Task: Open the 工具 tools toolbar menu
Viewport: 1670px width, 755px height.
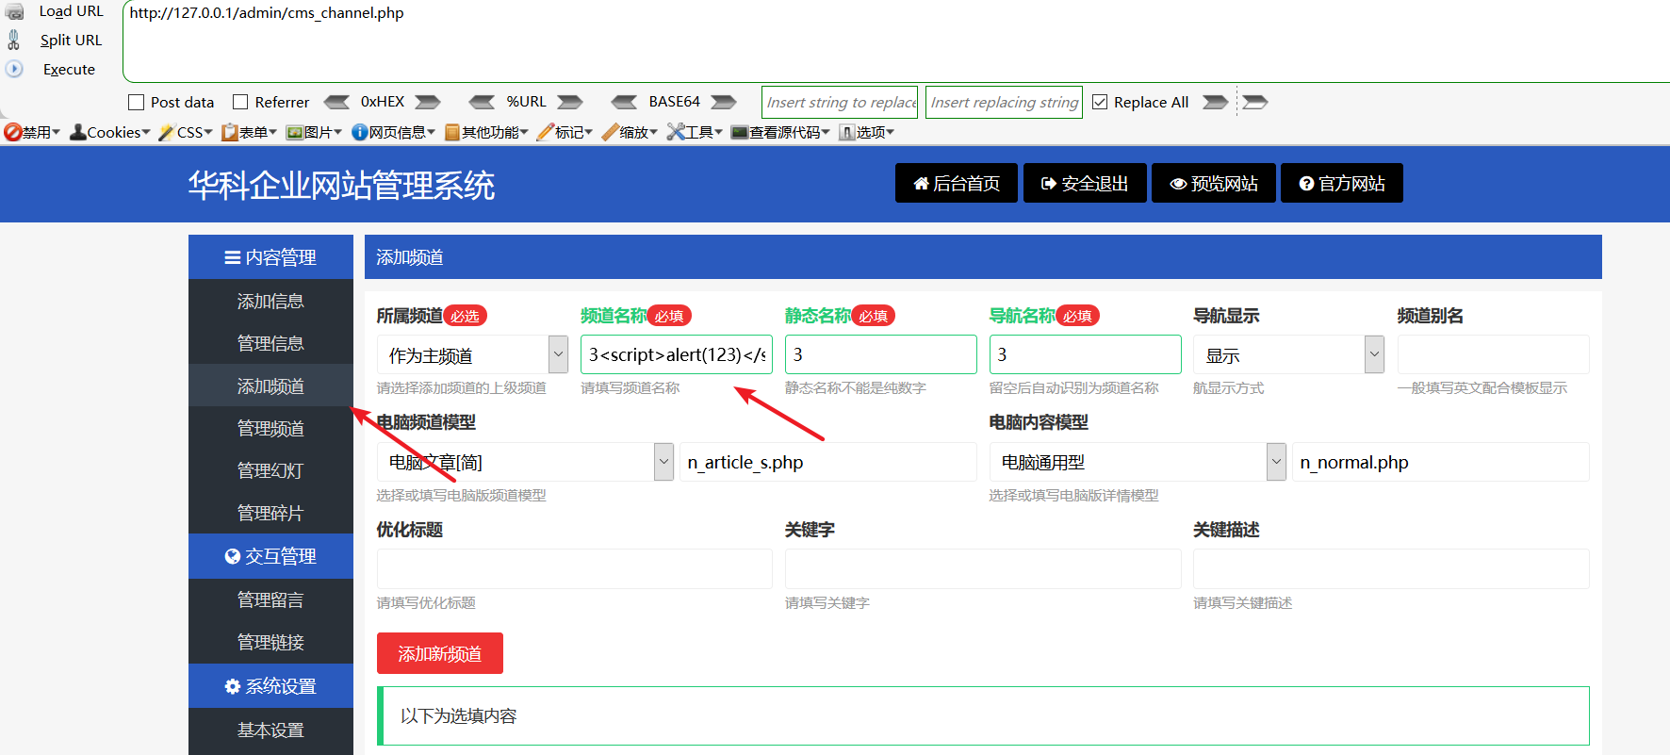Action: click(x=695, y=132)
